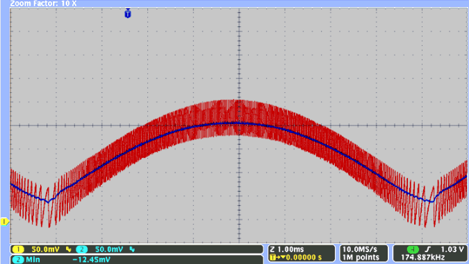Click channel 2 coupling symbol icon

(x=132, y=249)
